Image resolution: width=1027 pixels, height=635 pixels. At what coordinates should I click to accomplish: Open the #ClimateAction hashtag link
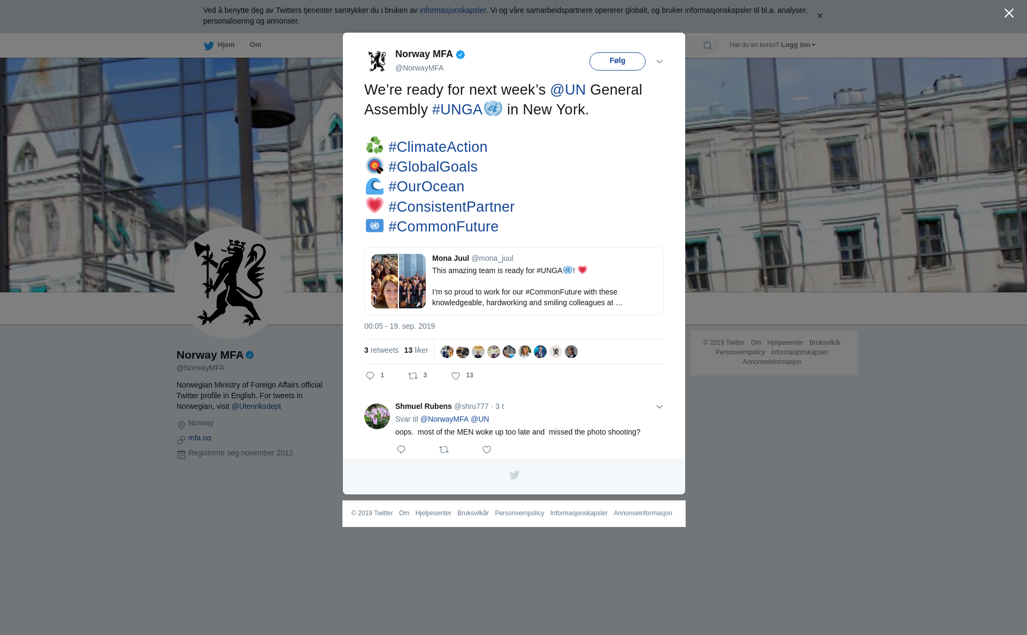click(438, 147)
